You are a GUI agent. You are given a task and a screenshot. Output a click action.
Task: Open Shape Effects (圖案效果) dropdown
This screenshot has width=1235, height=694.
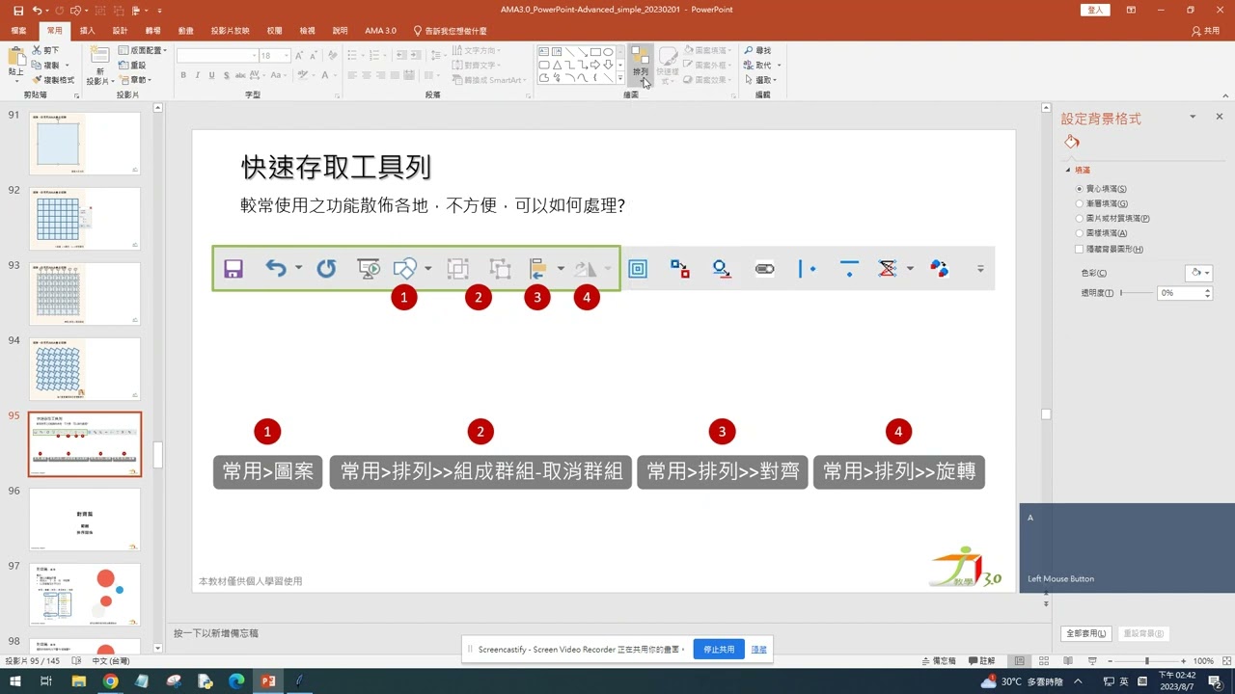click(x=707, y=80)
